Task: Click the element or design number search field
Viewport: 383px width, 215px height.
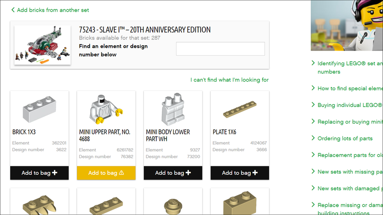Action: 220,49
